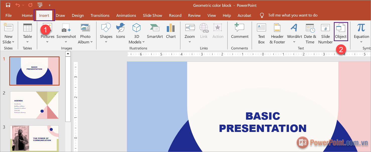Open Header & Footer
This screenshot has height=152, width=371.
point(277,34)
